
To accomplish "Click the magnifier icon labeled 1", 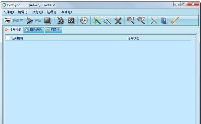I will pos(130,20).
